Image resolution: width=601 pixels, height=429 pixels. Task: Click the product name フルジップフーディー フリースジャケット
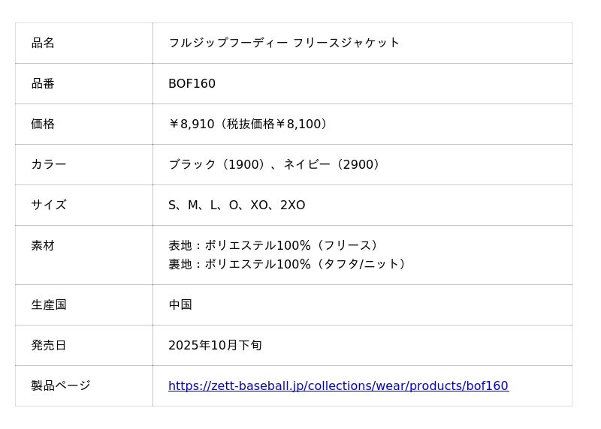tap(284, 43)
